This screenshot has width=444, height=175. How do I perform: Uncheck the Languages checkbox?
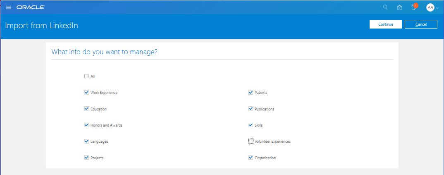tap(86, 141)
